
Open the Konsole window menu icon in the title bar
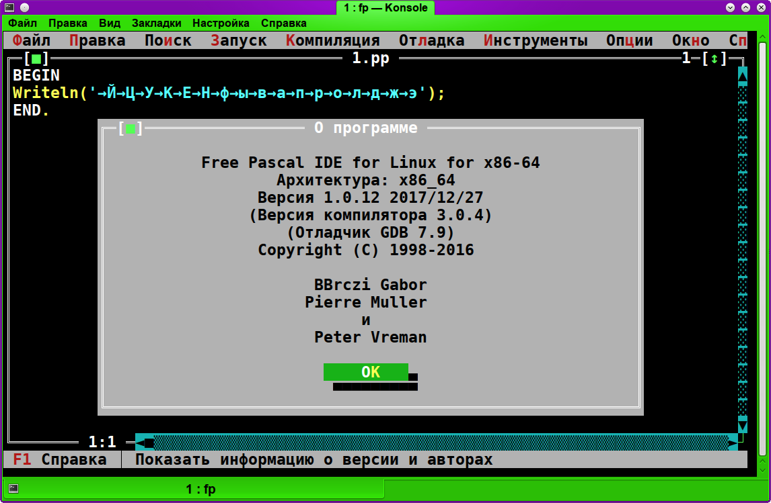point(8,7)
